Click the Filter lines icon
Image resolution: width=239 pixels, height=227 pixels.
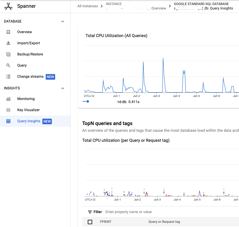click(90, 212)
